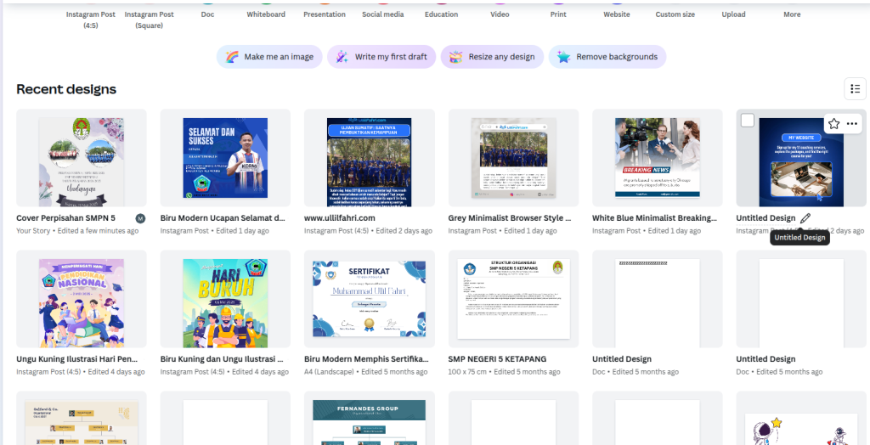Click the title "Cover Perpisahan SMPN 5"
This screenshot has height=445, width=870.
pos(66,218)
